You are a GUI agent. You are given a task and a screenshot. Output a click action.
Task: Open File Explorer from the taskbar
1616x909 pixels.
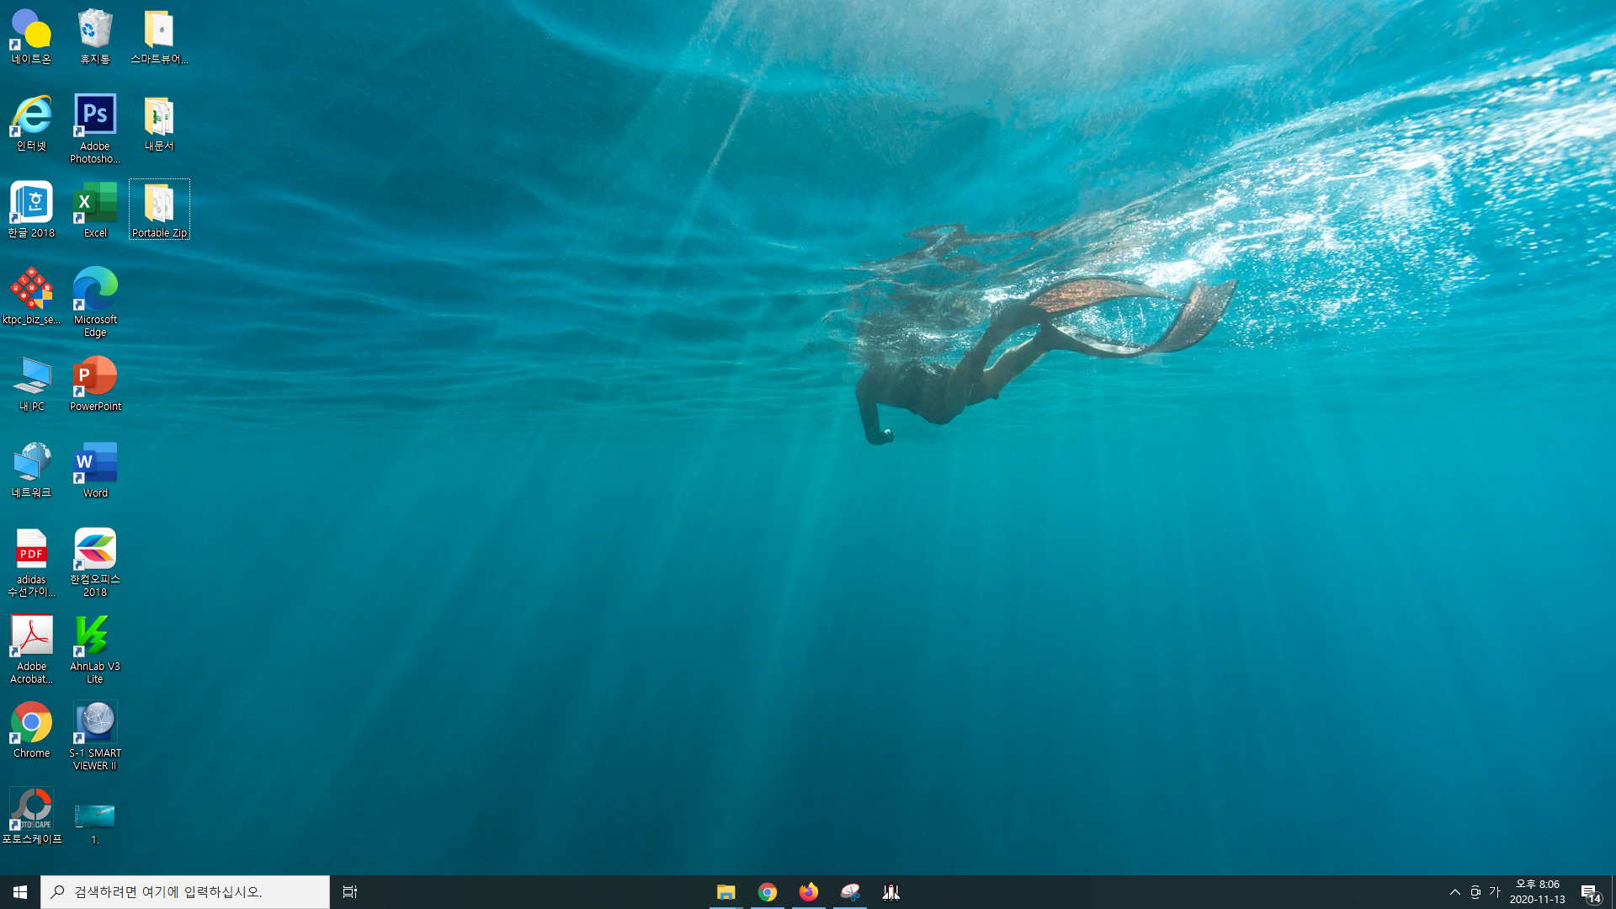tap(726, 892)
